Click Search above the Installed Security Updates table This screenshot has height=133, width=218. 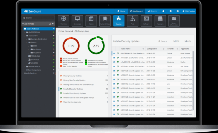click(163, 41)
